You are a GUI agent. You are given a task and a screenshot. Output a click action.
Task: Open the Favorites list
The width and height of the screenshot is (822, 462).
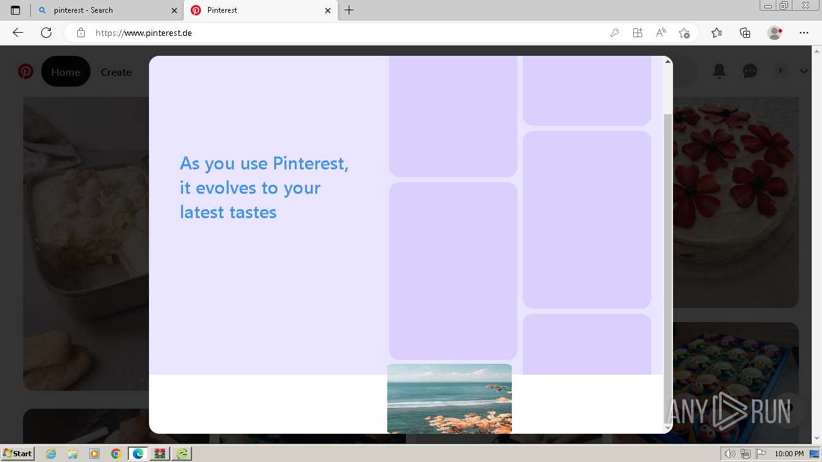pyautogui.click(x=717, y=33)
